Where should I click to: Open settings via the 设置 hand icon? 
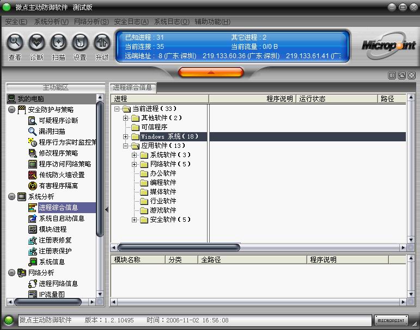tap(80, 42)
